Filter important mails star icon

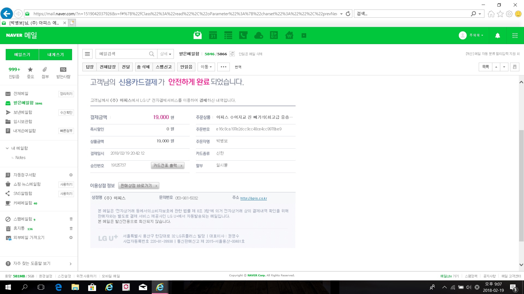30,73
